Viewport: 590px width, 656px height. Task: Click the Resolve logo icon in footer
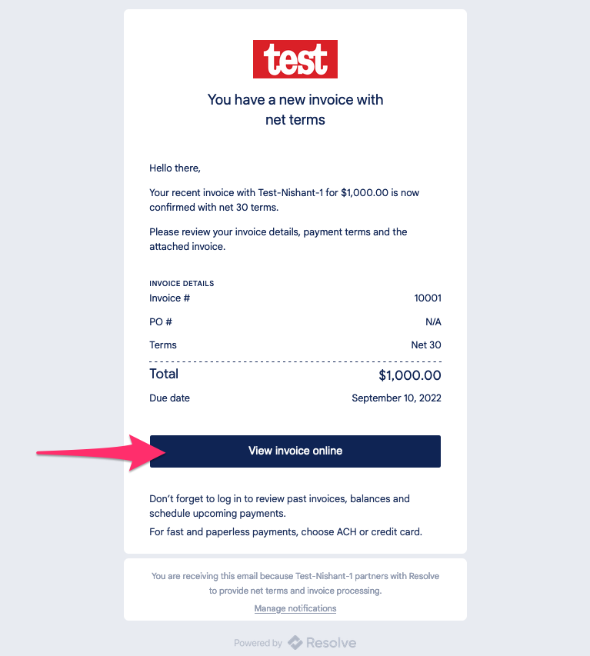click(x=295, y=643)
